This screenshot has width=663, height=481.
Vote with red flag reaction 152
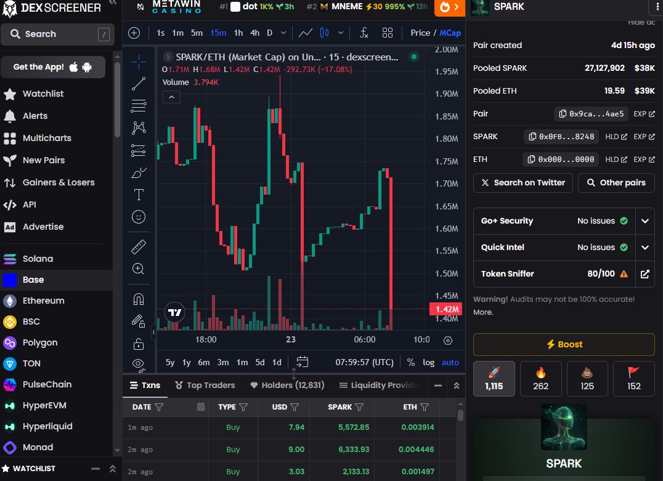633,379
